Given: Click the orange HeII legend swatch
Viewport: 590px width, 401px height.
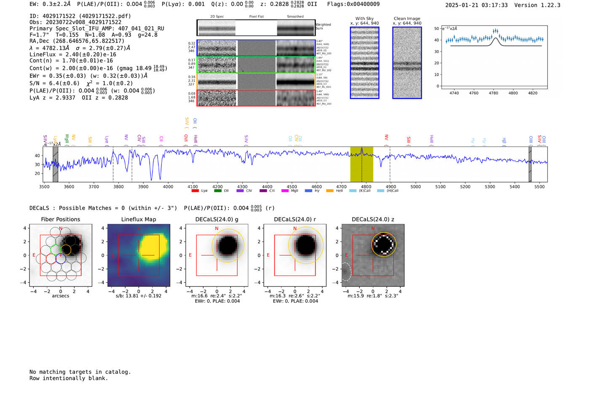Looking at the screenshot, I should point(330,191).
